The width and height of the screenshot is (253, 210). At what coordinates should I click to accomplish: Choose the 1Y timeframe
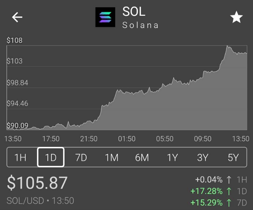(x=172, y=157)
